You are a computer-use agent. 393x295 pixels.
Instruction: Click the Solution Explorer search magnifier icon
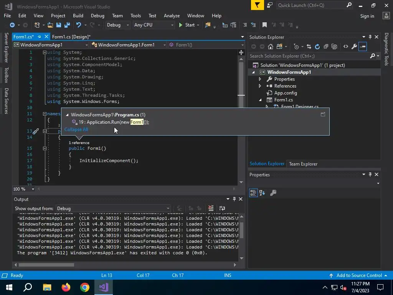372,56
